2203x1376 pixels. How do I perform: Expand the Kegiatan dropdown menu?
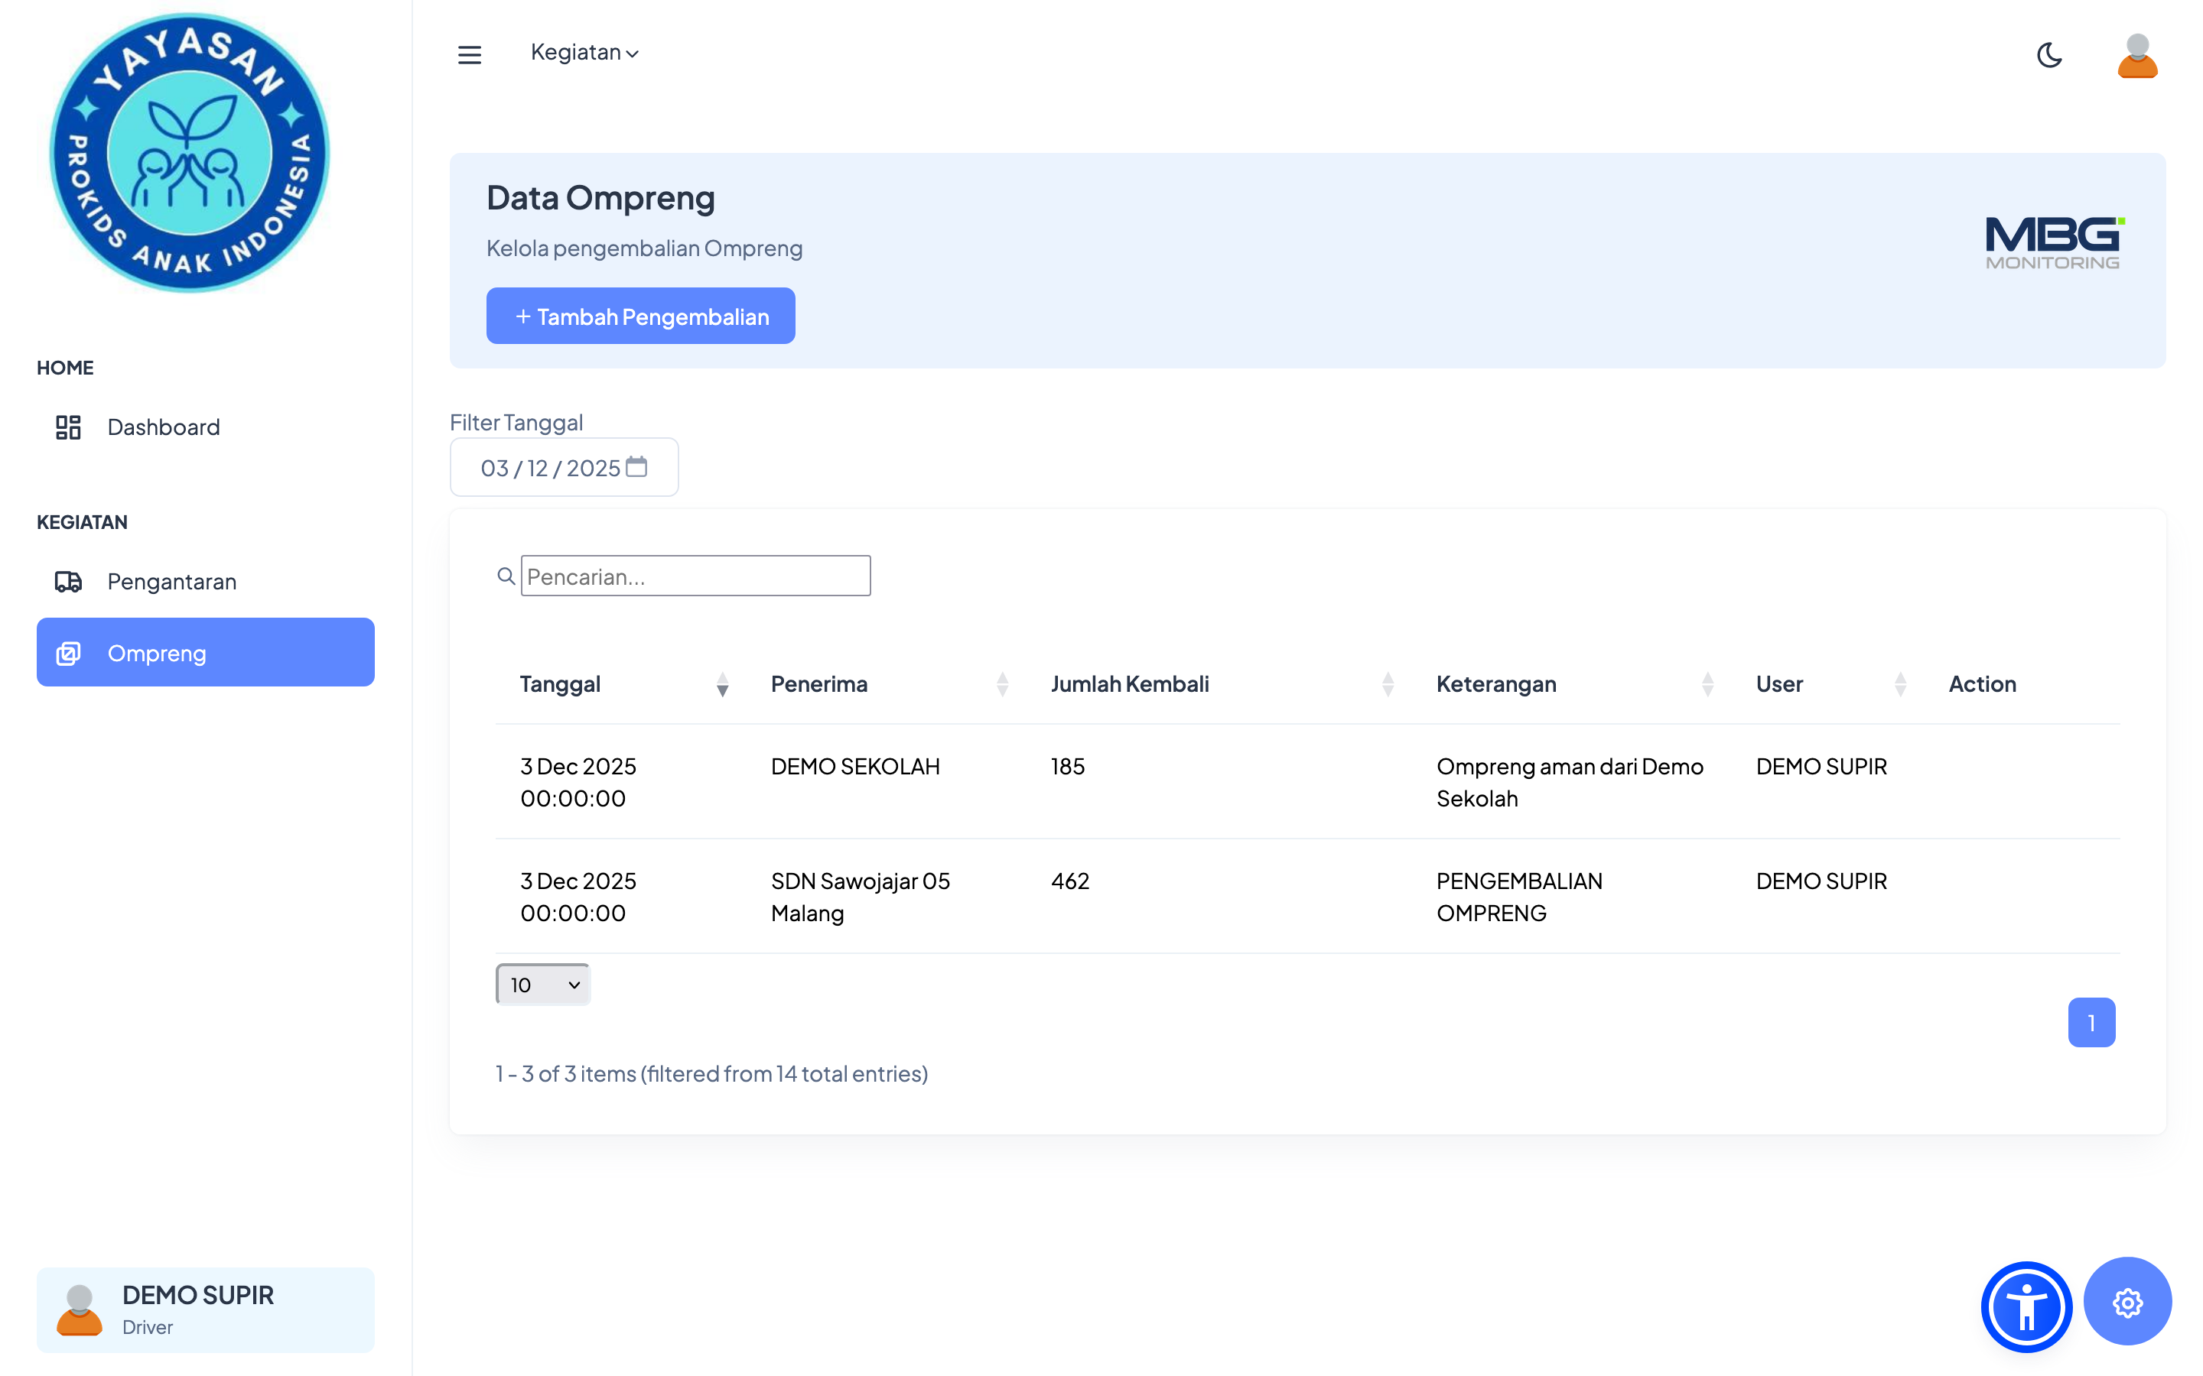click(x=584, y=53)
